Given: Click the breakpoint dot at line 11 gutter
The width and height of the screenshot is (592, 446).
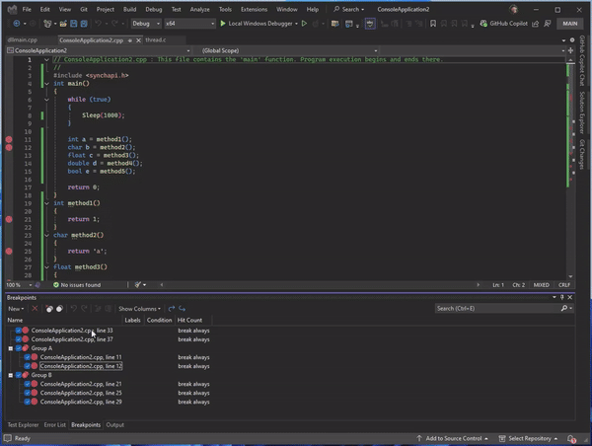Looking at the screenshot, I should tap(9, 138).
